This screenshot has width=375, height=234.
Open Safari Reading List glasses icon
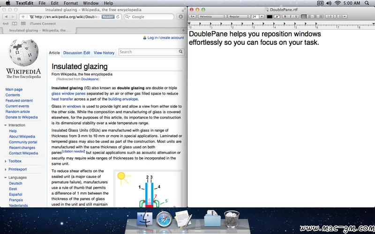(6, 24)
